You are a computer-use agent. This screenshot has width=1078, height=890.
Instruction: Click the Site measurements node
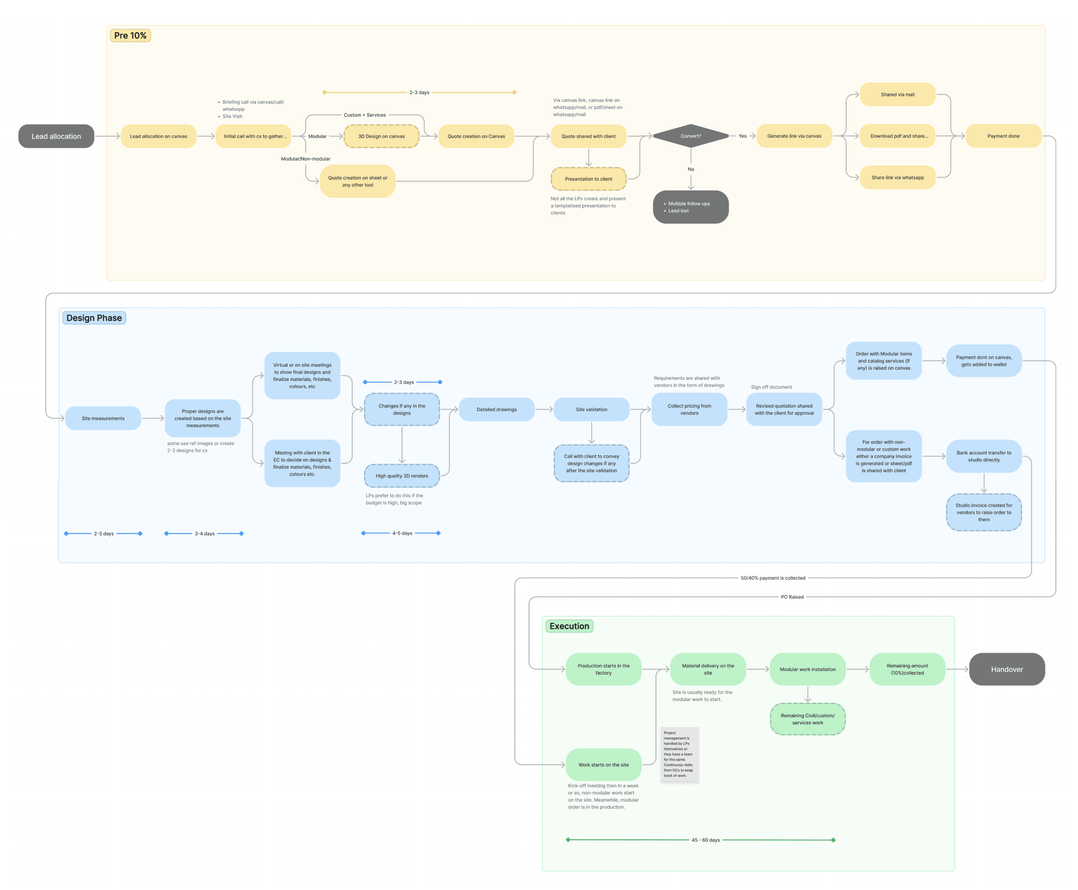(103, 418)
